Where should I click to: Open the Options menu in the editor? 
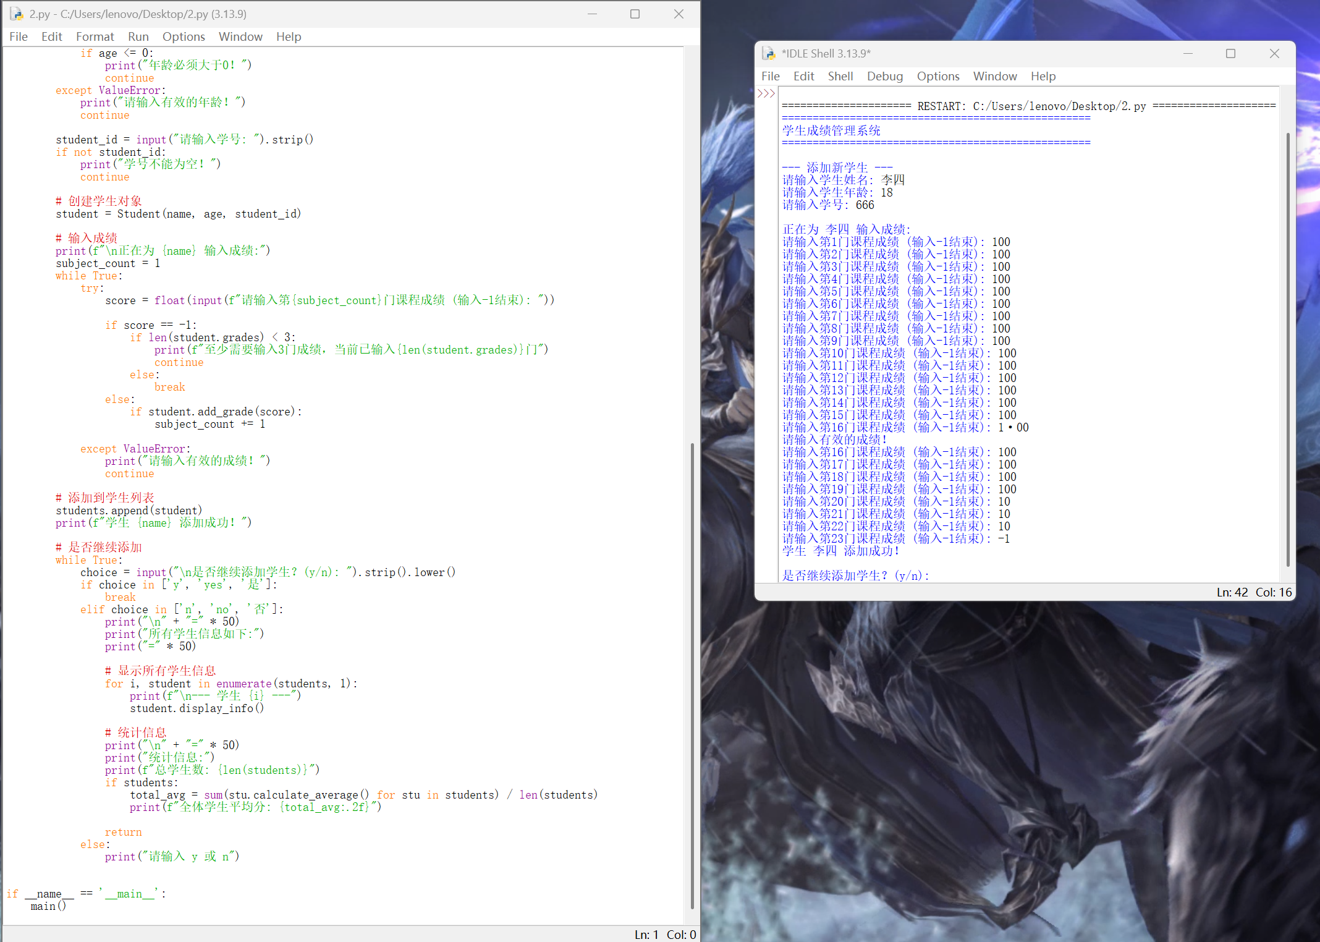tap(184, 36)
